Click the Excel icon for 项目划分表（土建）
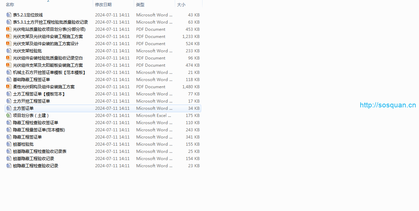419x211 pixels. [x=9, y=116]
